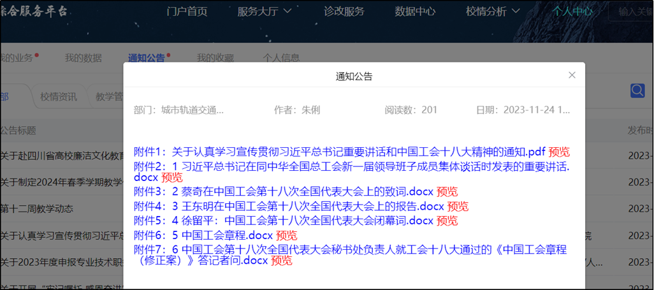654x290 pixels.
Task: Preview 附件1 pdf via 预览
Action: click(x=559, y=152)
